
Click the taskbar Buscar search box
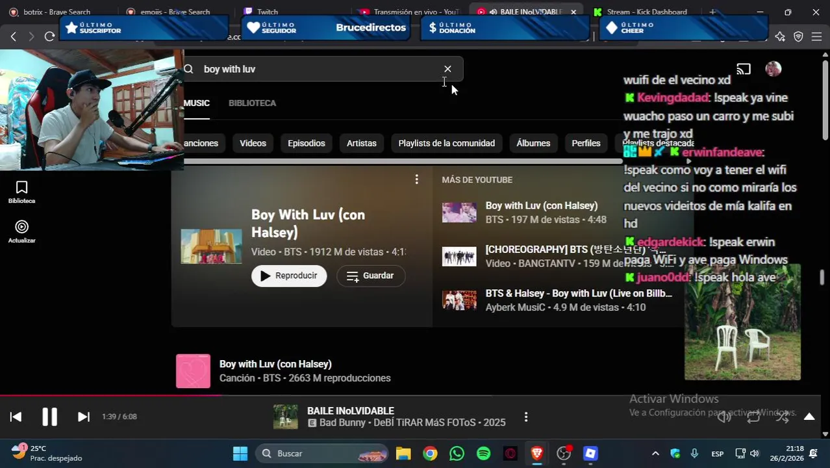pos(321,454)
